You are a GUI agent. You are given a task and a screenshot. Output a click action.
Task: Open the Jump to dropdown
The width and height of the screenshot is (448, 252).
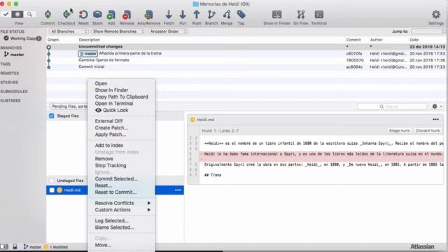point(428,31)
